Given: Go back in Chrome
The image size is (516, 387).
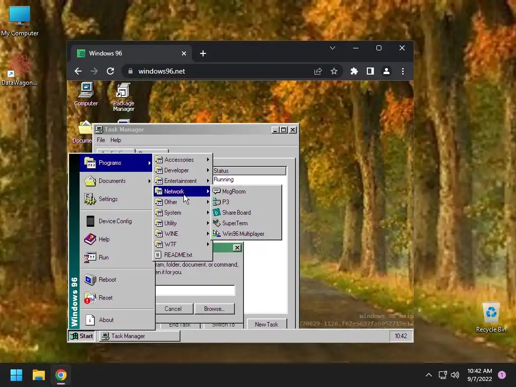Looking at the screenshot, I should [x=78, y=71].
